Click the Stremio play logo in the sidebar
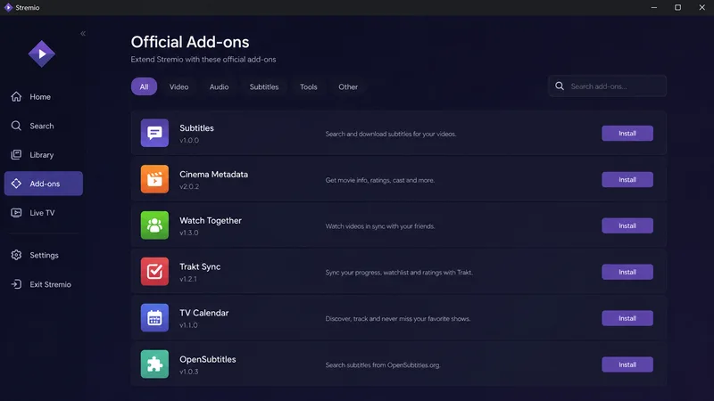The width and height of the screenshot is (714, 401). pos(41,53)
